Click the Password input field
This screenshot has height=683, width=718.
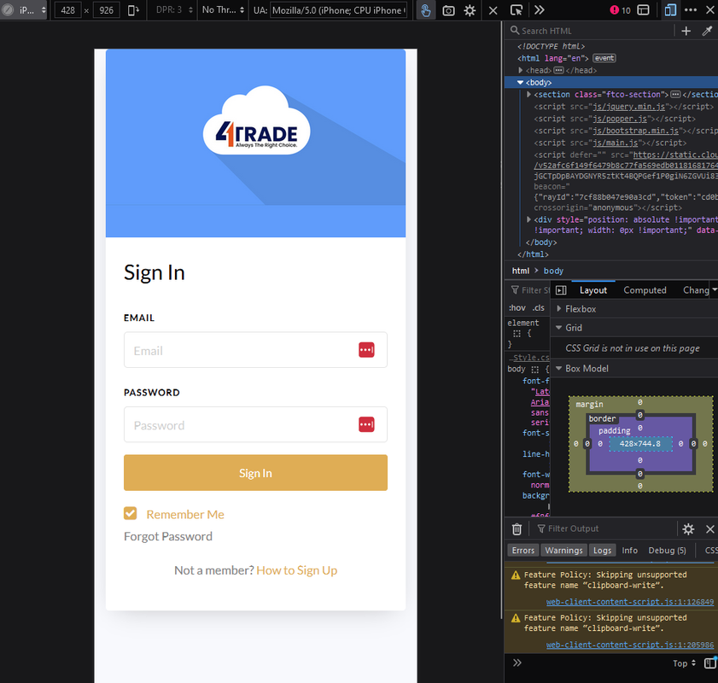255,425
